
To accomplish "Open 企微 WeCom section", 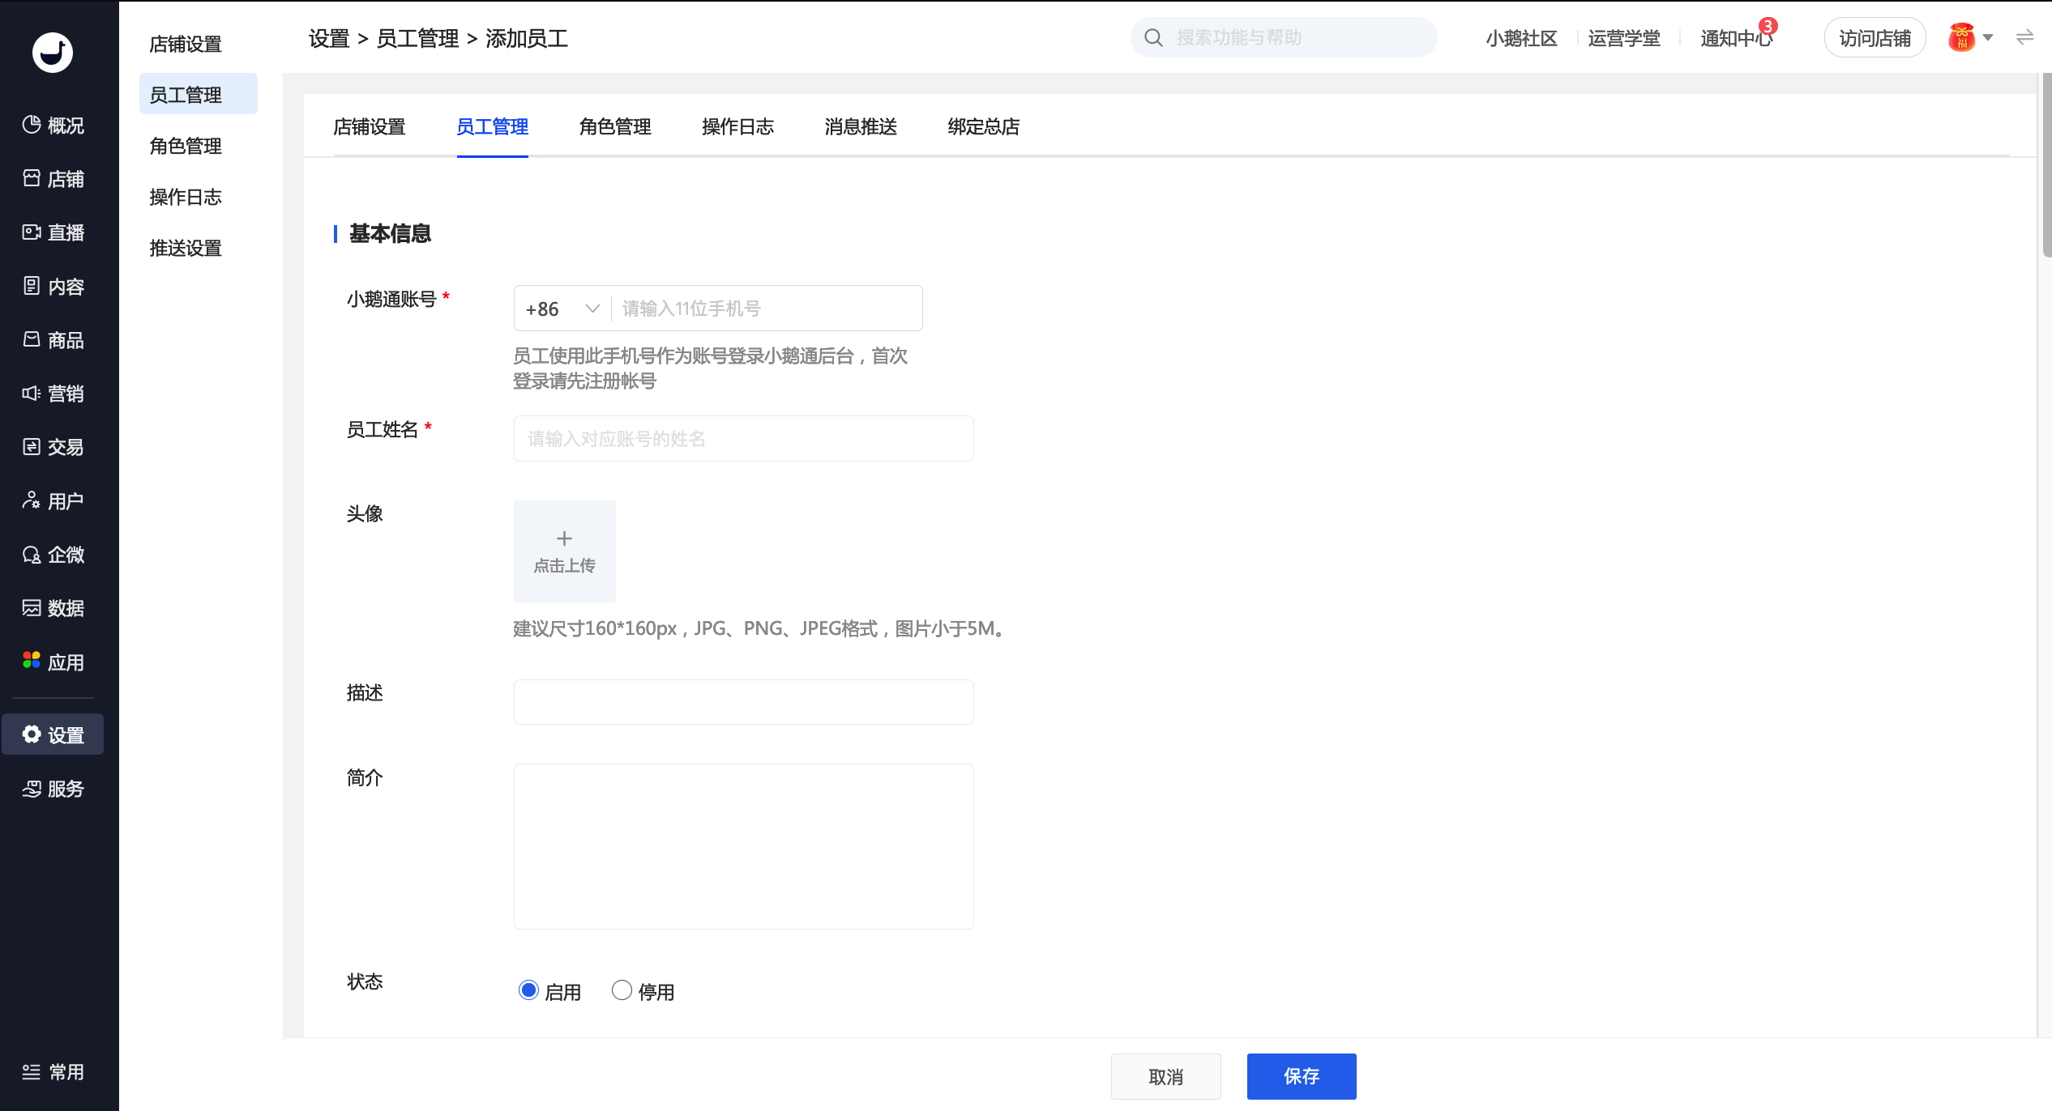I will (53, 555).
